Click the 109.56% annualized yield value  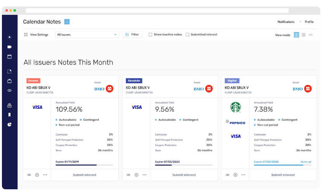click(69, 109)
